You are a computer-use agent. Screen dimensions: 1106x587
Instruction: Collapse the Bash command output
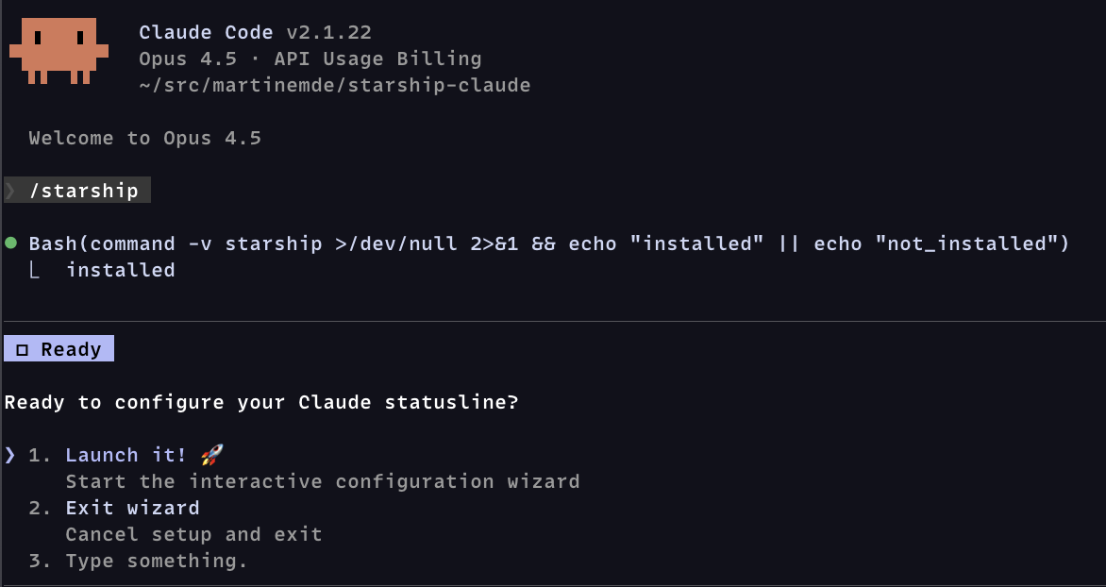(x=547, y=243)
